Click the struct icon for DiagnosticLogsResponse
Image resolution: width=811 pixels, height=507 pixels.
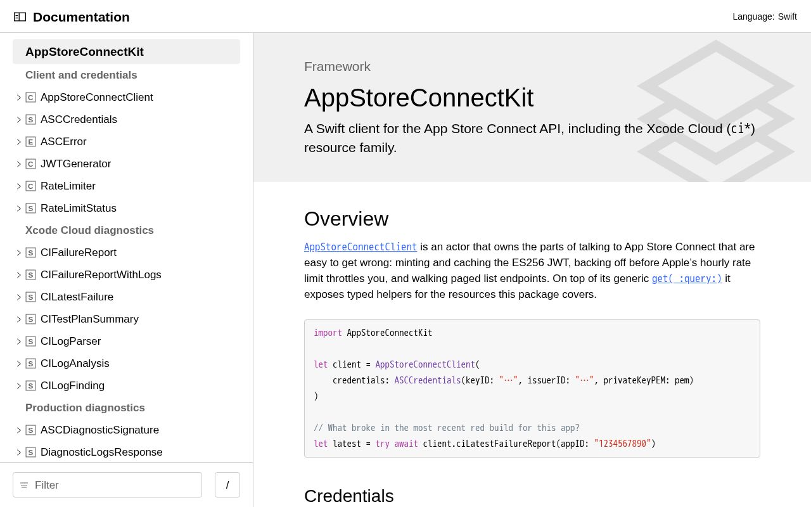(30, 452)
